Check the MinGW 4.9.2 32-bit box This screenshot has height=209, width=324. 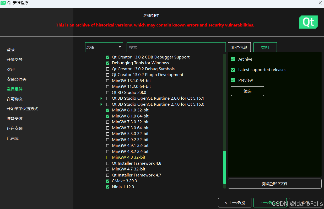pos(108,140)
